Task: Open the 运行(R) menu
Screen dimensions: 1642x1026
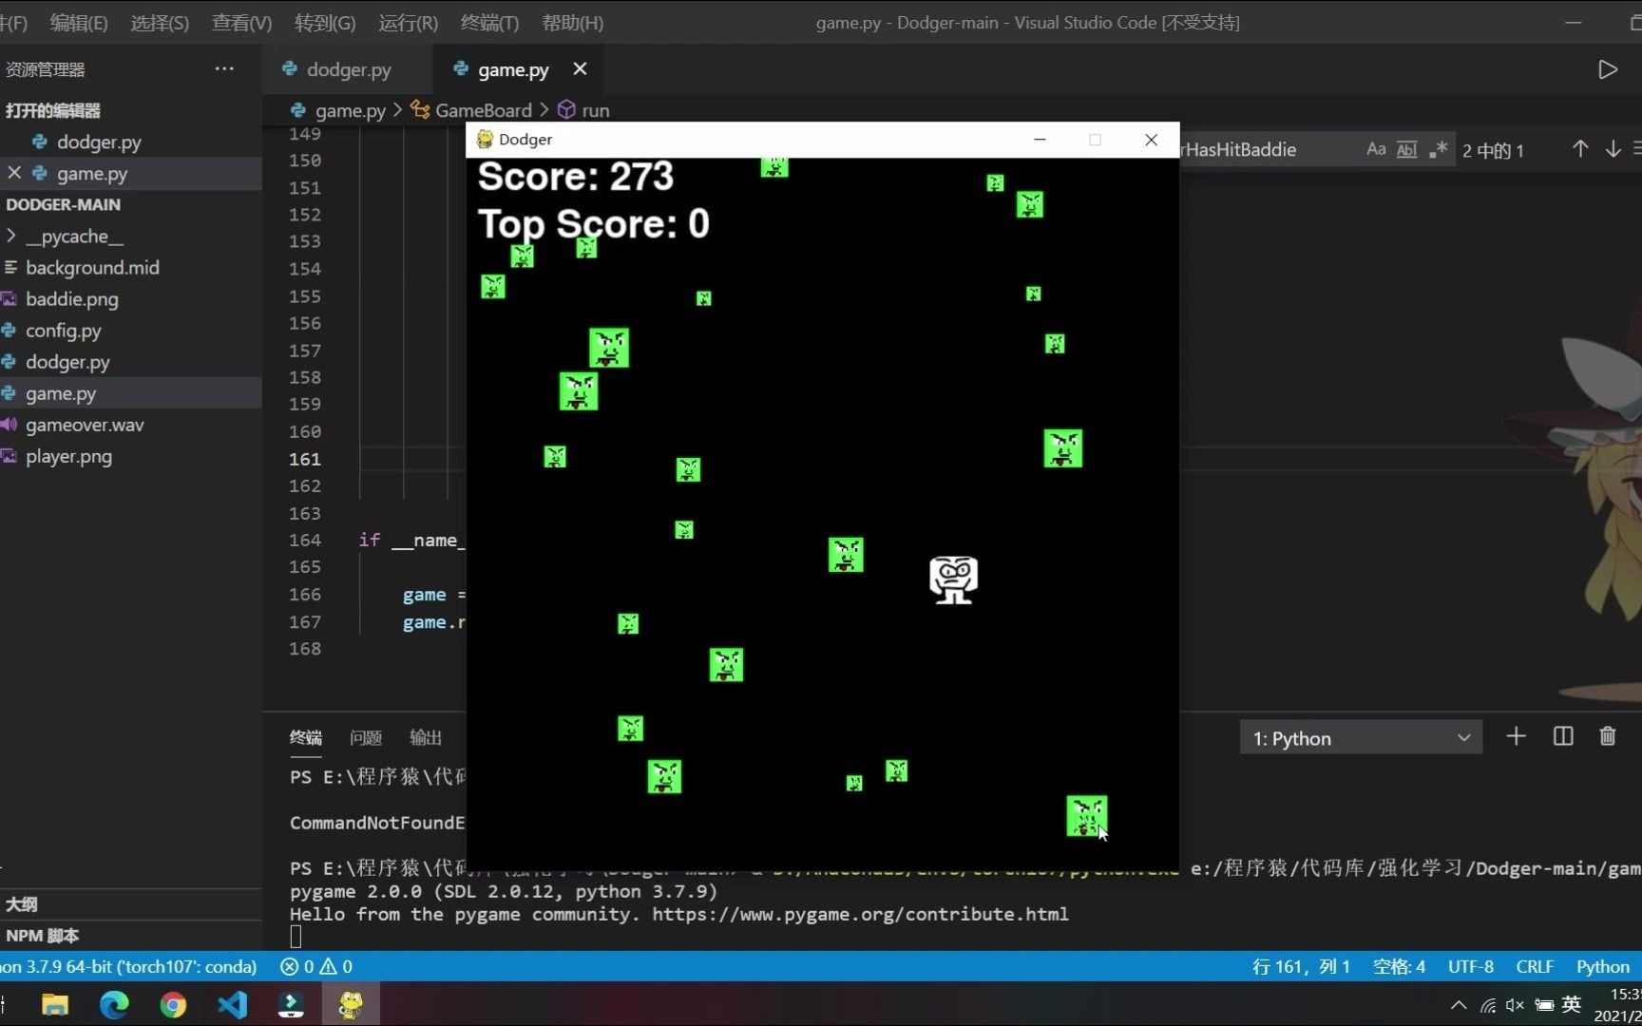Action: [407, 22]
